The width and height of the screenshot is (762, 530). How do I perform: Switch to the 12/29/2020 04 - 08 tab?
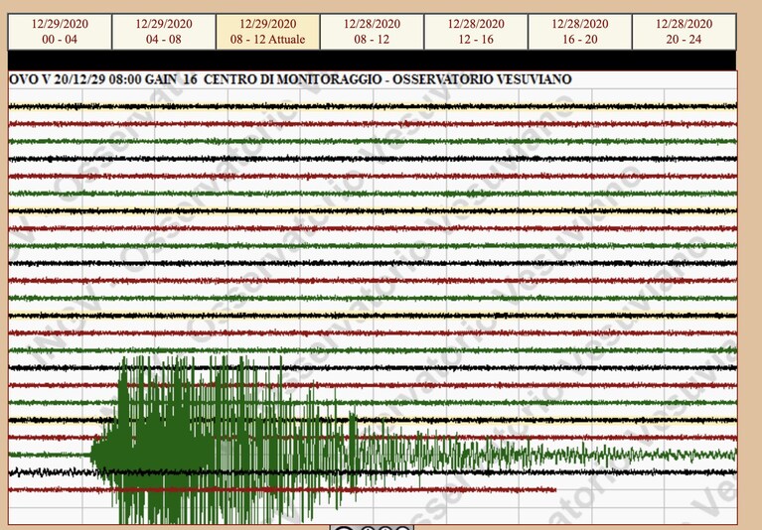(164, 32)
